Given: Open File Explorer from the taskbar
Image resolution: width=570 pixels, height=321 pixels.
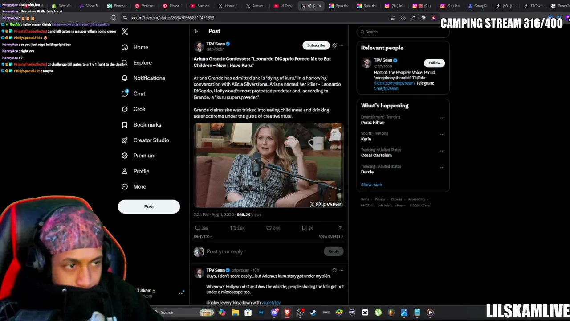Looking at the screenshot, I should tap(235, 313).
